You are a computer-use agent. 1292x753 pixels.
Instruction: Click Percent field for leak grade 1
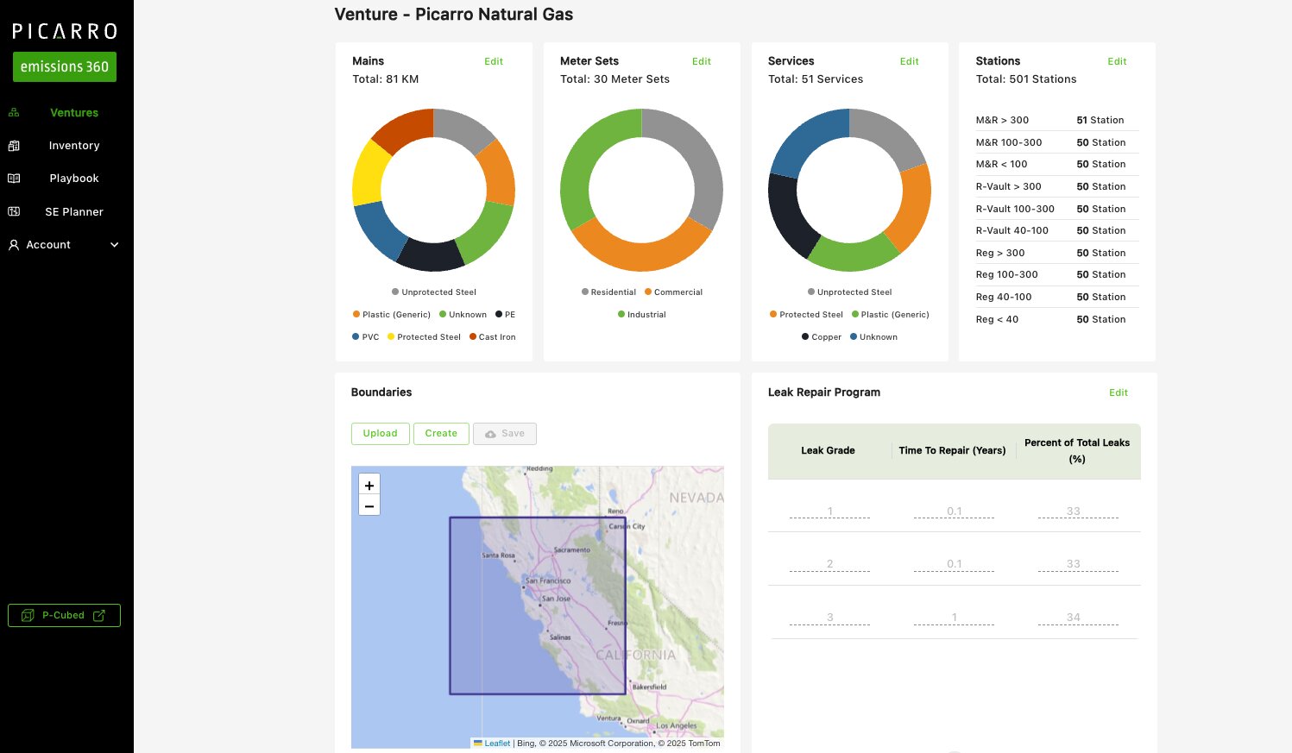1078,511
